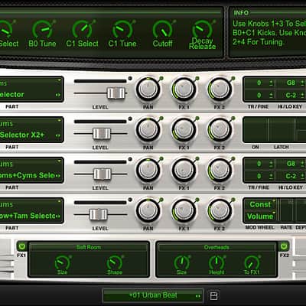306x306 pixels.
Task: Click the FX 2 knob in Cow+Tam row
Action: (x=220, y=211)
